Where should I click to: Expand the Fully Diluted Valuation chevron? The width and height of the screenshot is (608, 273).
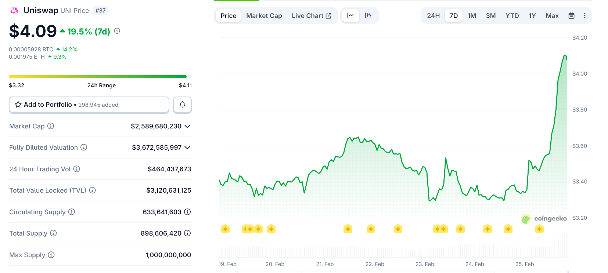187,148
